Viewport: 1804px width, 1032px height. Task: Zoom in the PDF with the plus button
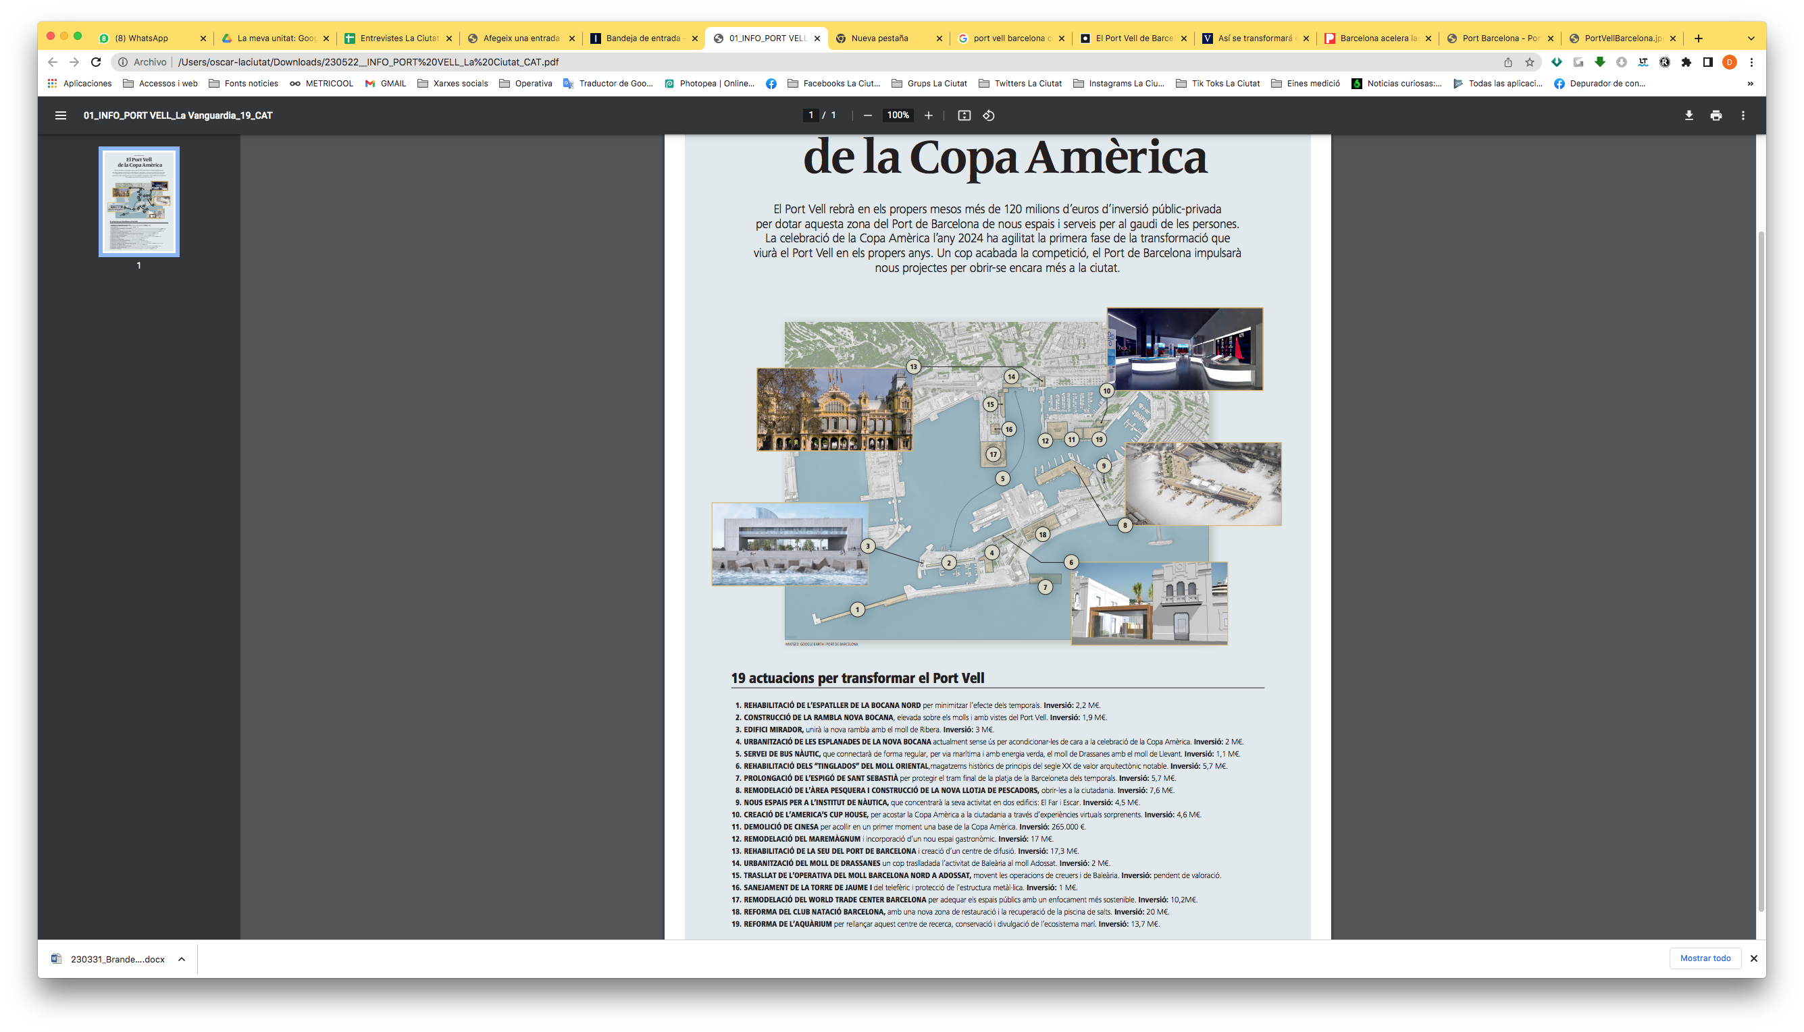pyautogui.click(x=928, y=115)
